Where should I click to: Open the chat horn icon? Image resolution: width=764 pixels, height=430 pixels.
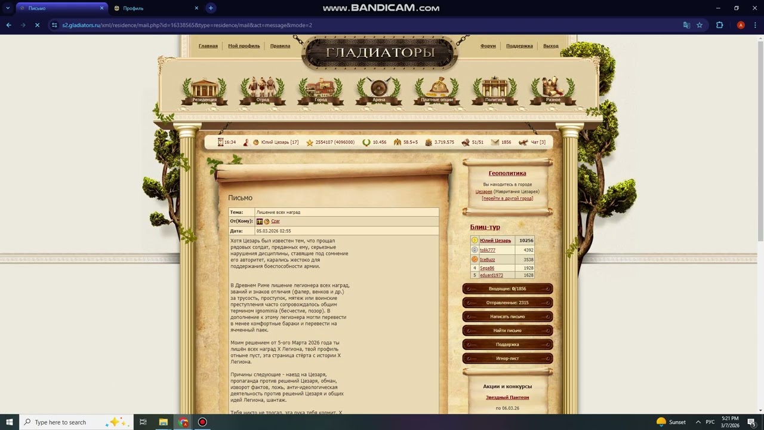(x=523, y=142)
